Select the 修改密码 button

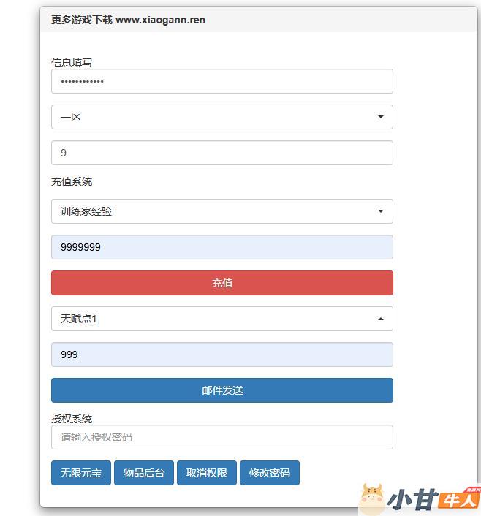(x=270, y=473)
